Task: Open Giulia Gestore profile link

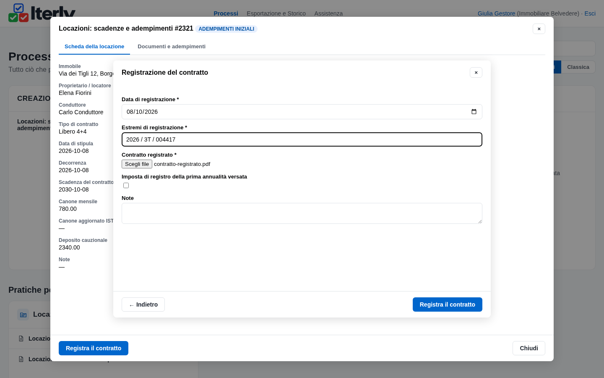Action: click(x=496, y=13)
